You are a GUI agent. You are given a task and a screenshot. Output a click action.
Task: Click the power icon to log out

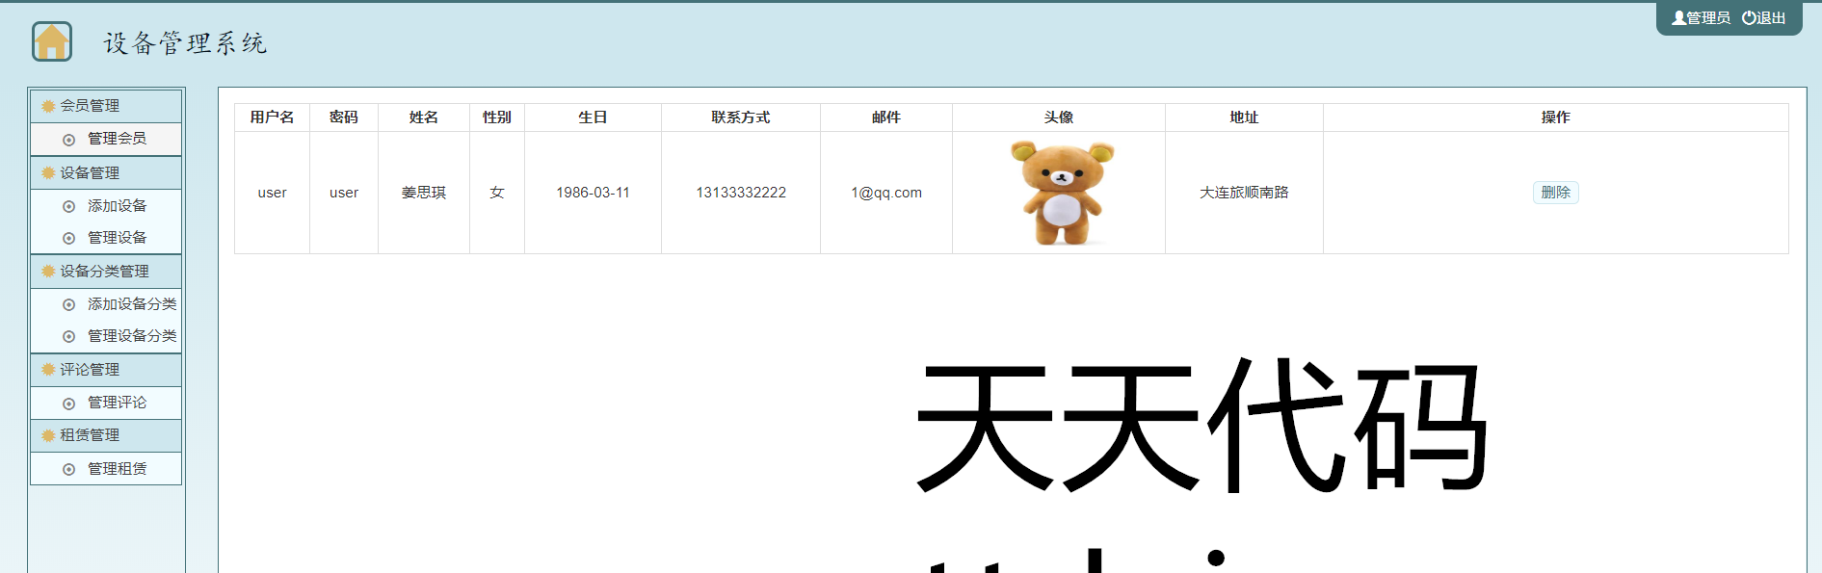(1749, 18)
